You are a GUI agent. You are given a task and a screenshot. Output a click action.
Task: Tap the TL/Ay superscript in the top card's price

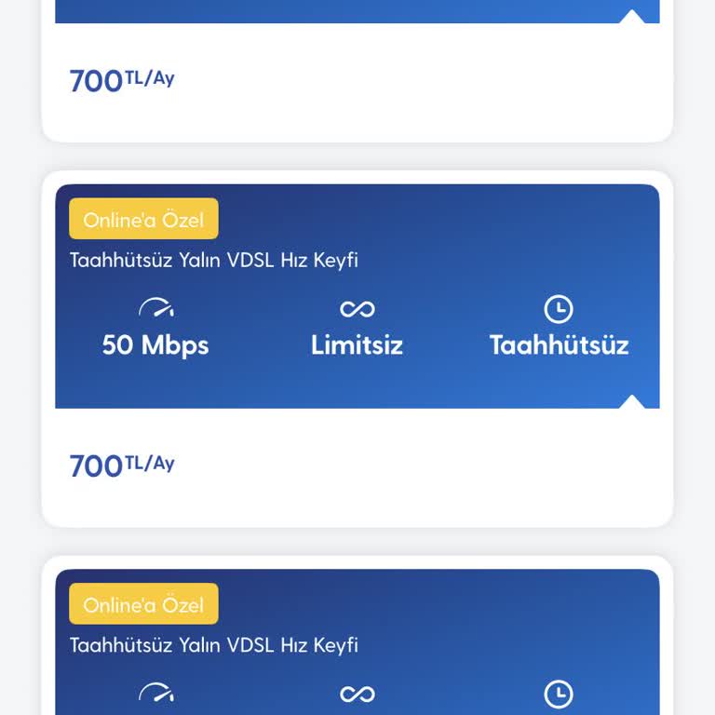(x=150, y=78)
